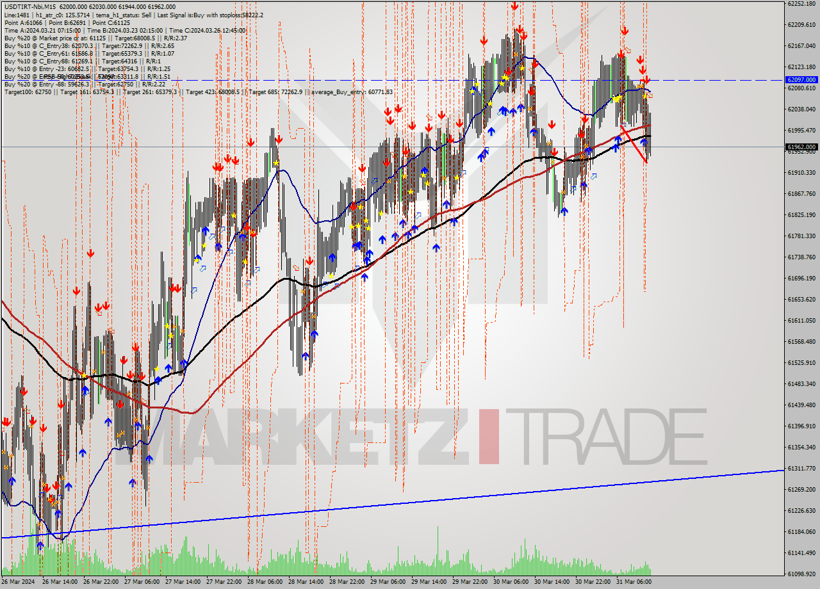Screen dimensions: 820x589
Task: Click the 61910.330 price axis label
Action: tap(801, 173)
